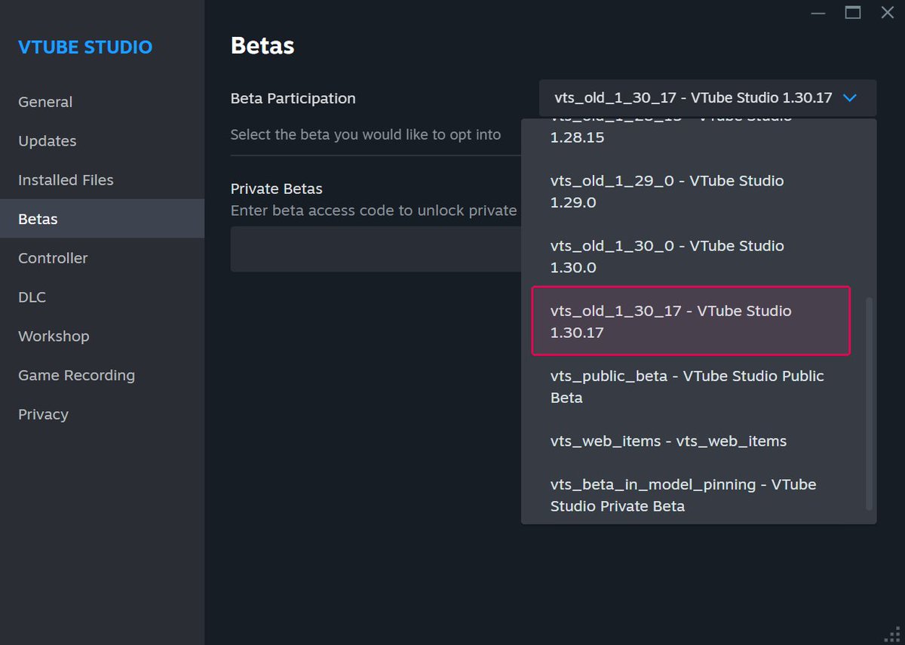Click the maximize window icon

click(853, 13)
